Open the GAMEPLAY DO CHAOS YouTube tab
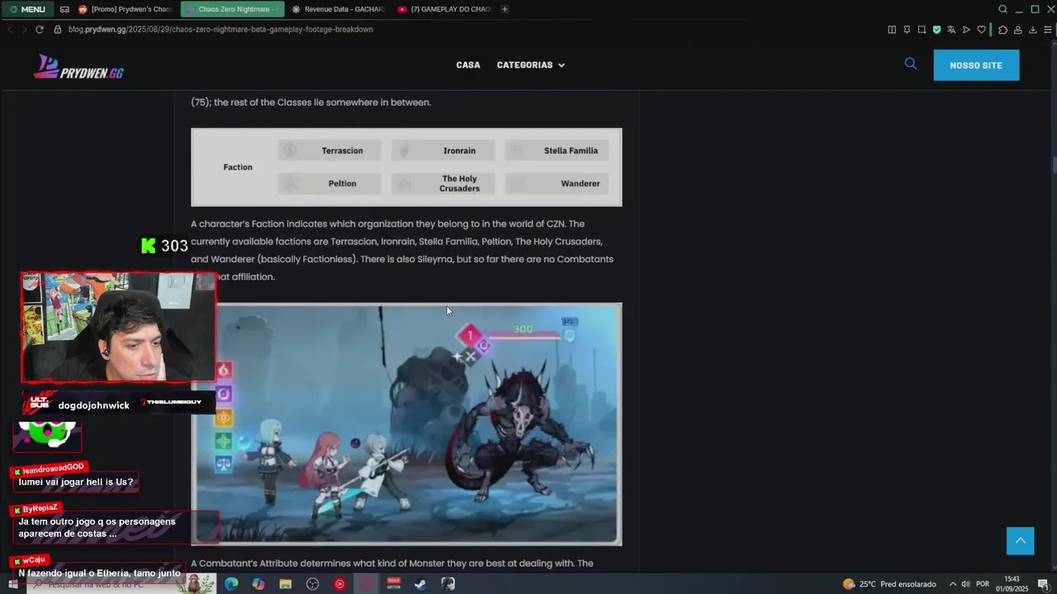The height and width of the screenshot is (594, 1057). pos(443,9)
